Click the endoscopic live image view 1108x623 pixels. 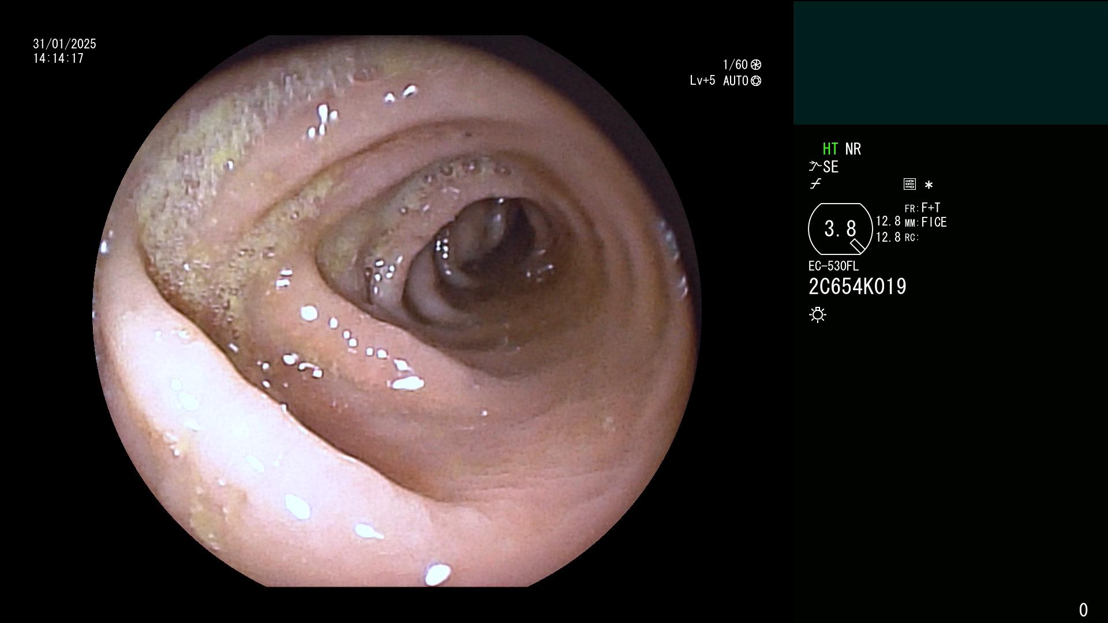(x=397, y=311)
